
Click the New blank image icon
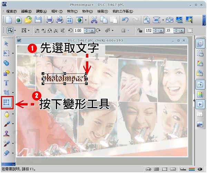coord(9,20)
